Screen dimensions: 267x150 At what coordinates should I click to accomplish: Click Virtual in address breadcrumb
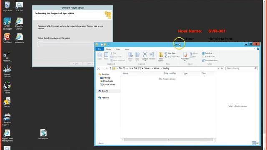[157, 68]
